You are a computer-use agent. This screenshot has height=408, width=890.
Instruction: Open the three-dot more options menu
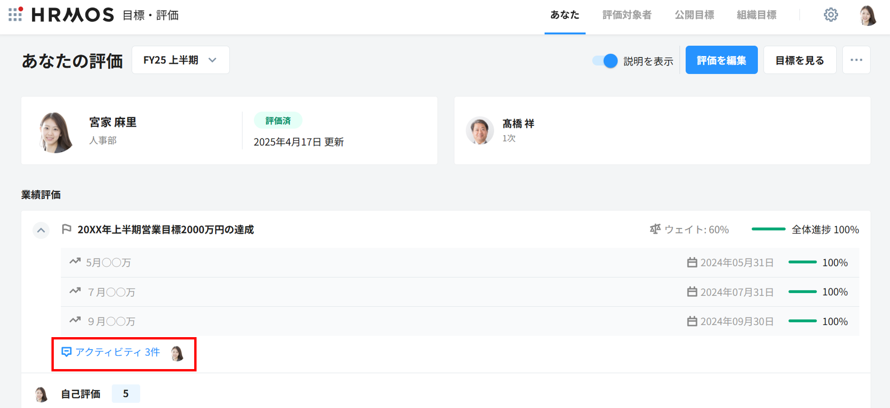856,60
